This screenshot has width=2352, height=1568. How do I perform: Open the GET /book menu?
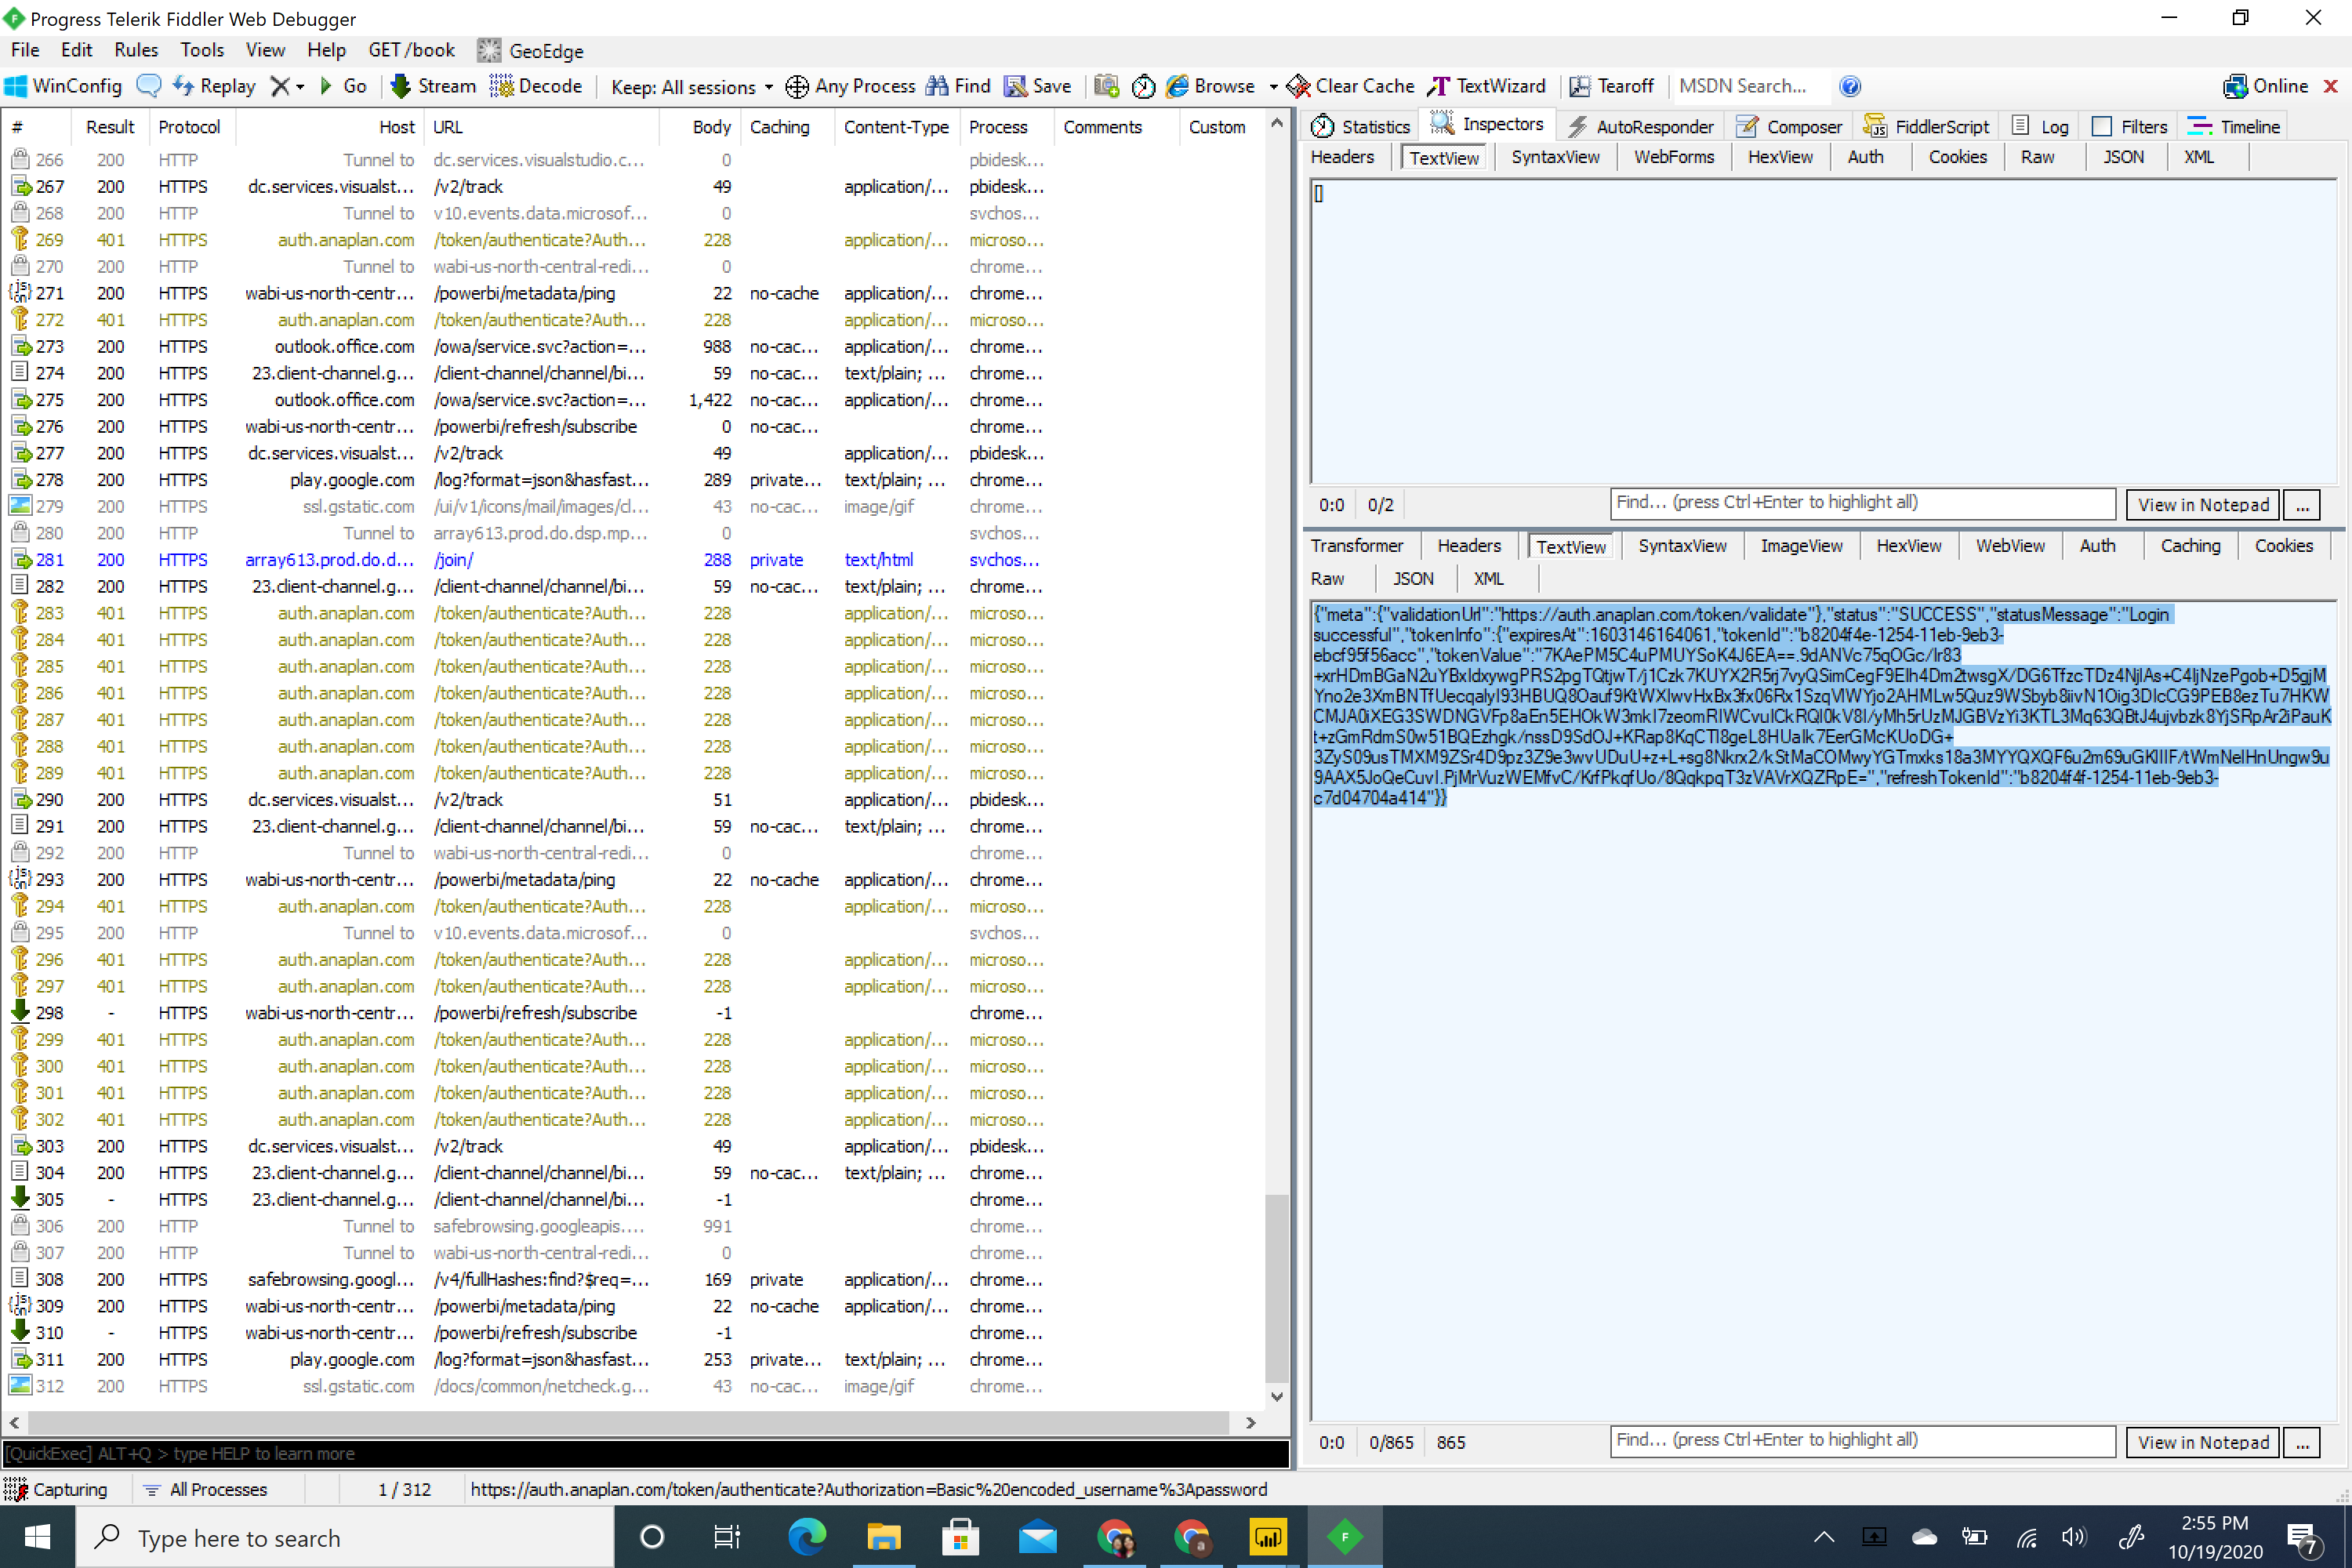pyautogui.click(x=411, y=50)
